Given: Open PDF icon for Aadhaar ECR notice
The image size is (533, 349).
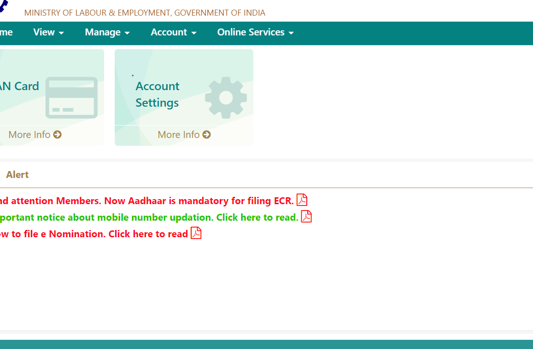Looking at the screenshot, I should pos(302,200).
